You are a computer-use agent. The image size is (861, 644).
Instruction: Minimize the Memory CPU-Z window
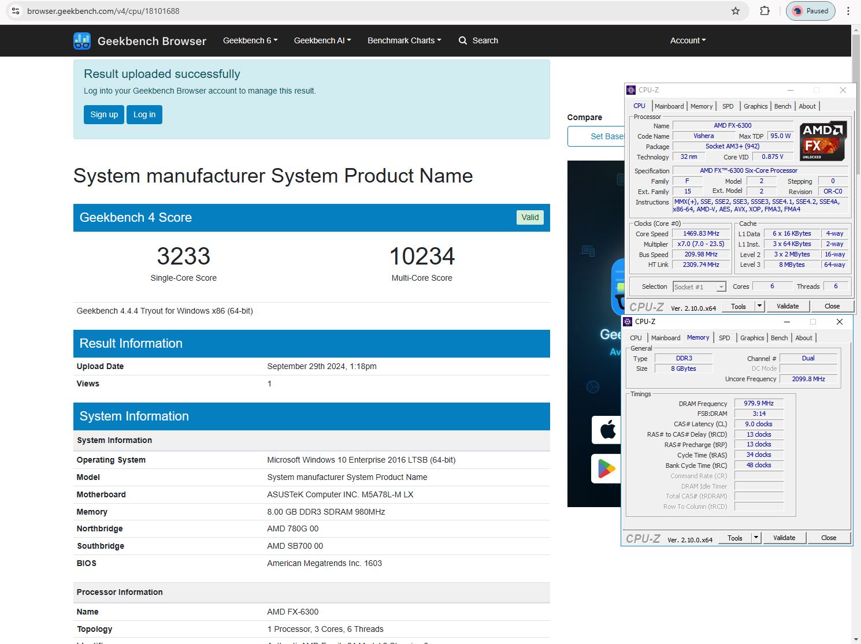click(x=786, y=322)
